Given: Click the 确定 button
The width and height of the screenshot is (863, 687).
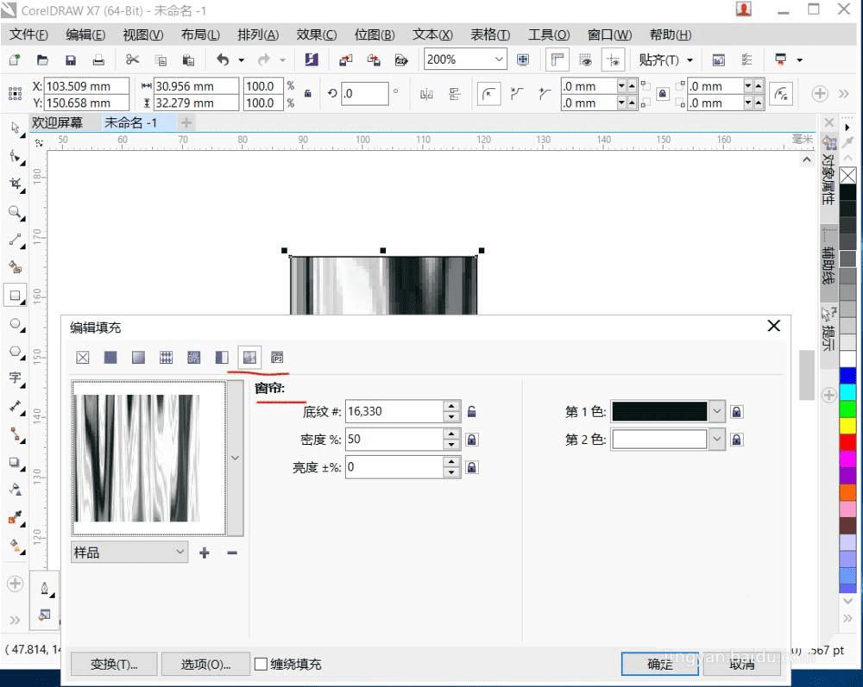Looking at the screenshot, I should click(660, 664).
